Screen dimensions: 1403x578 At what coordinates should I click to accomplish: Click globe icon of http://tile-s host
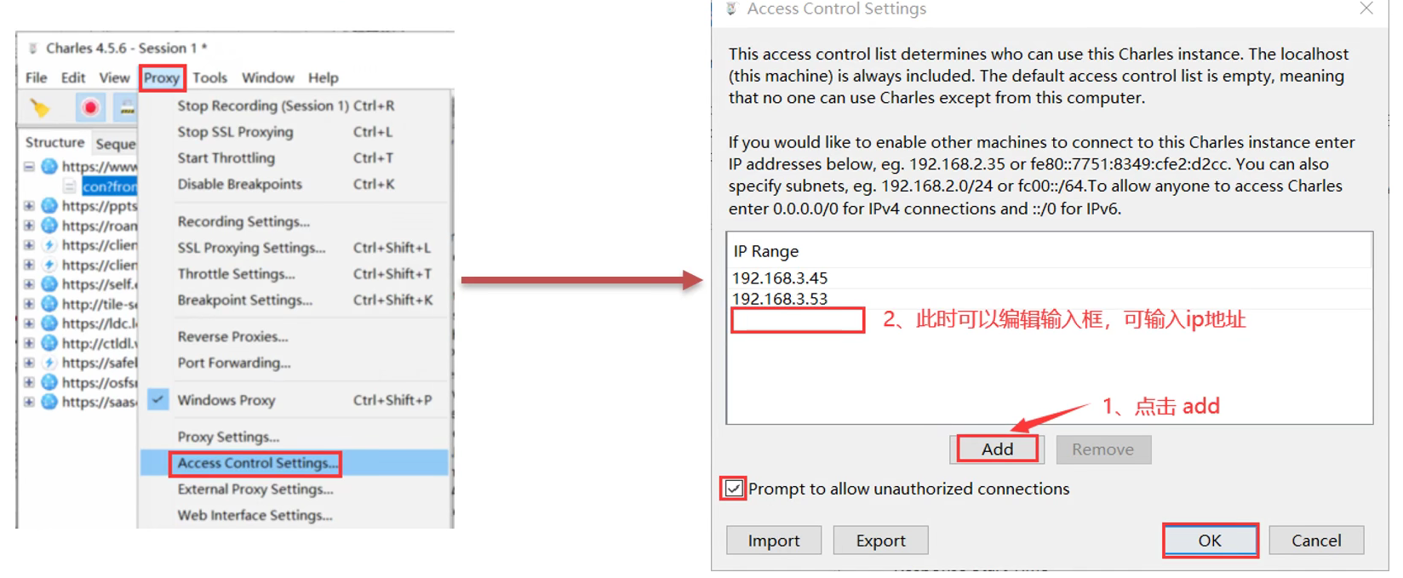49,303
